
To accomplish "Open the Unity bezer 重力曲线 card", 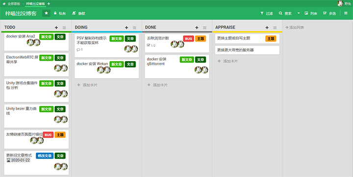I will (x=36, y=116).
